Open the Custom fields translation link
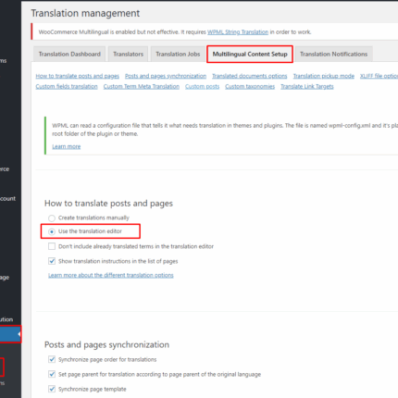This screenshot has height=398, width=398. 67,86
